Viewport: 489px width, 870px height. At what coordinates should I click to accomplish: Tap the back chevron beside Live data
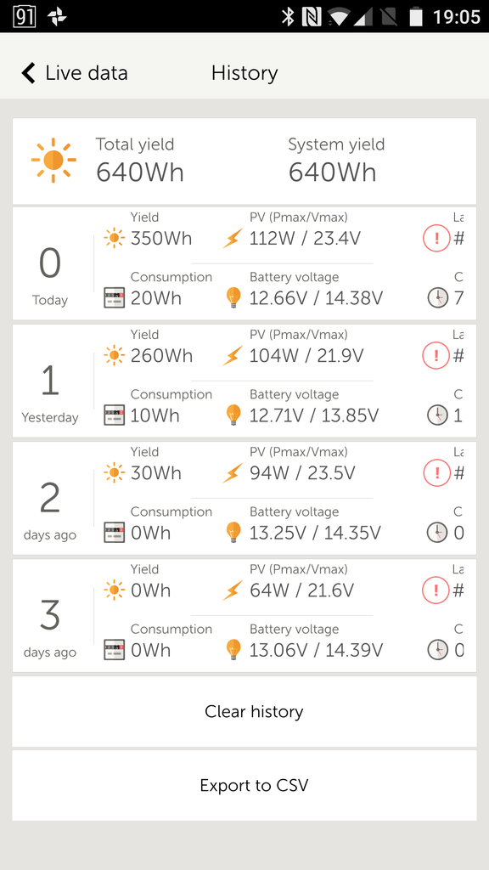[28, 73]
